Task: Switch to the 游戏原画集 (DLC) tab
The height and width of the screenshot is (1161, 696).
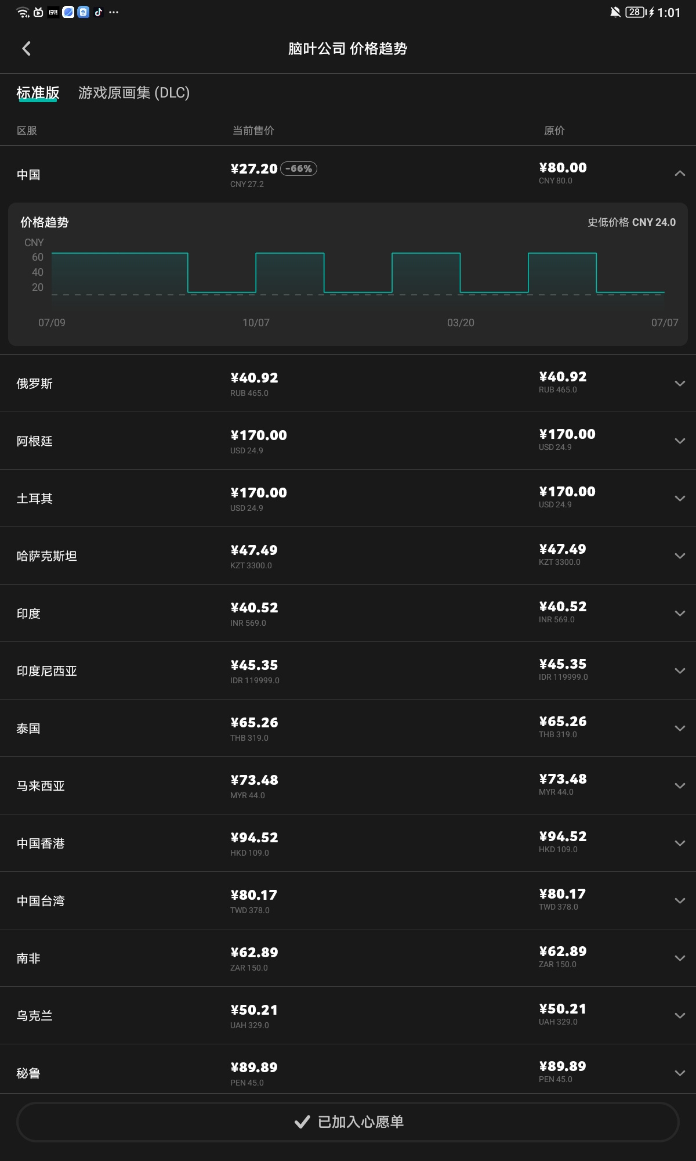Action: [x=134, y=93]
